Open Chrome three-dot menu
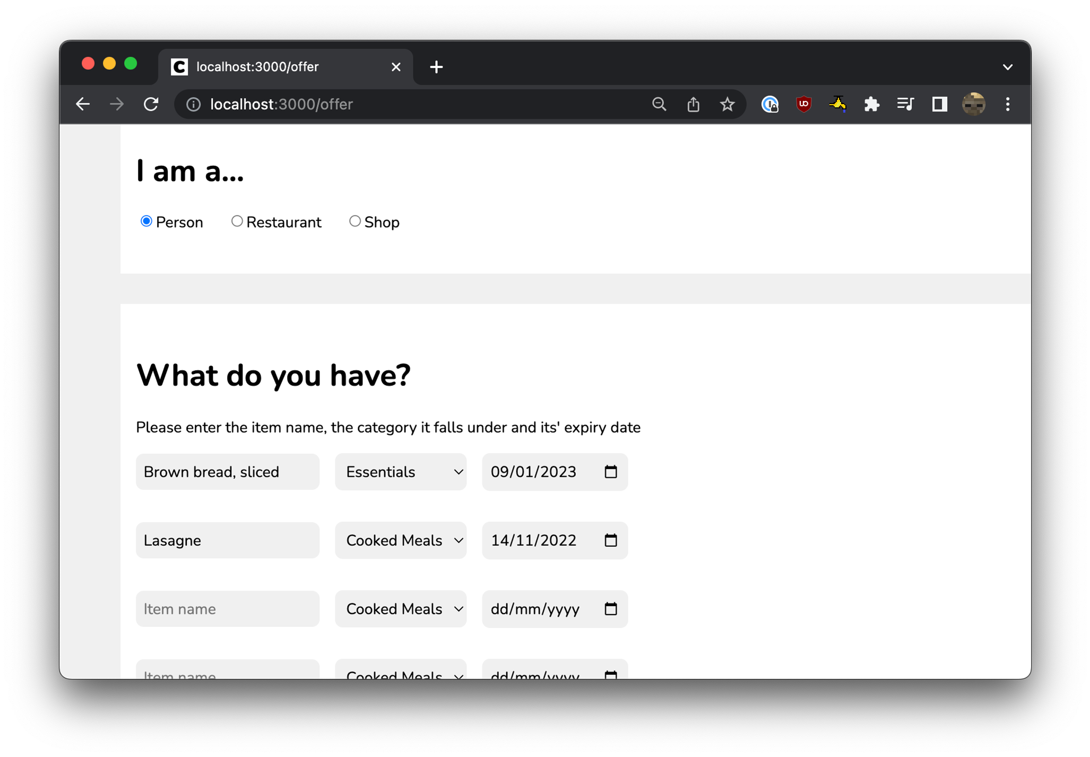Image resolution: width=1090 pixels, height=757 pixels. 1007,104
